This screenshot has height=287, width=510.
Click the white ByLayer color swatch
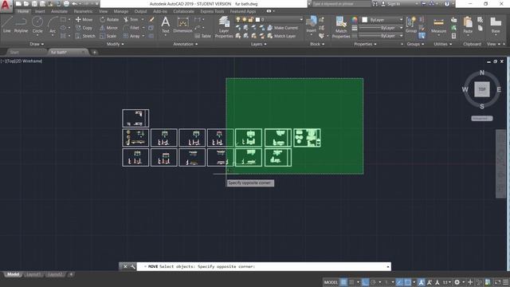point(365,20)
